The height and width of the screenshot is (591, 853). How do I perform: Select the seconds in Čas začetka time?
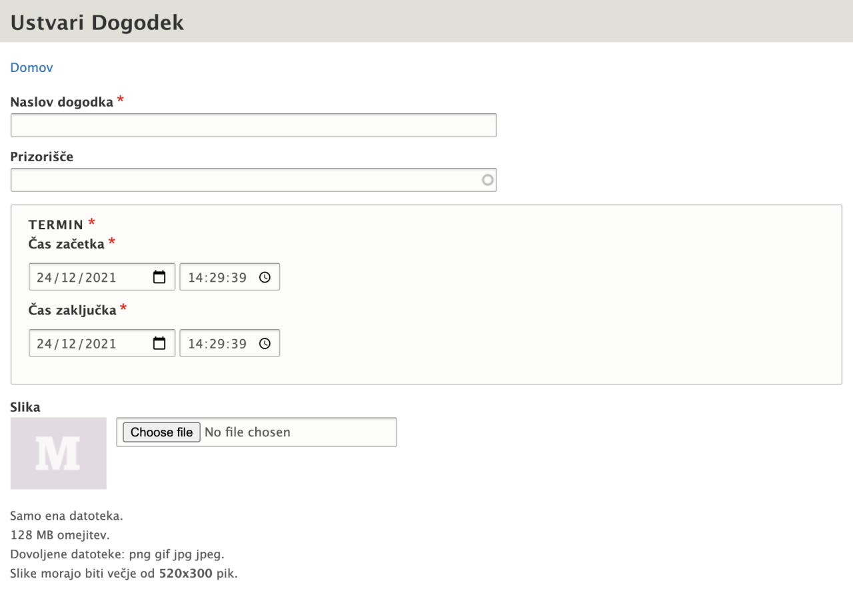(239, 278)
